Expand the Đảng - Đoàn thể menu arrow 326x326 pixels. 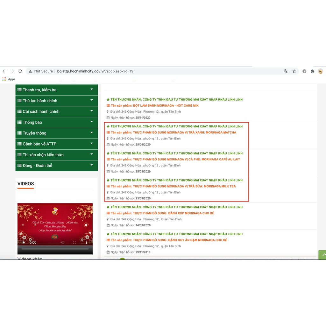pos(91,165)
